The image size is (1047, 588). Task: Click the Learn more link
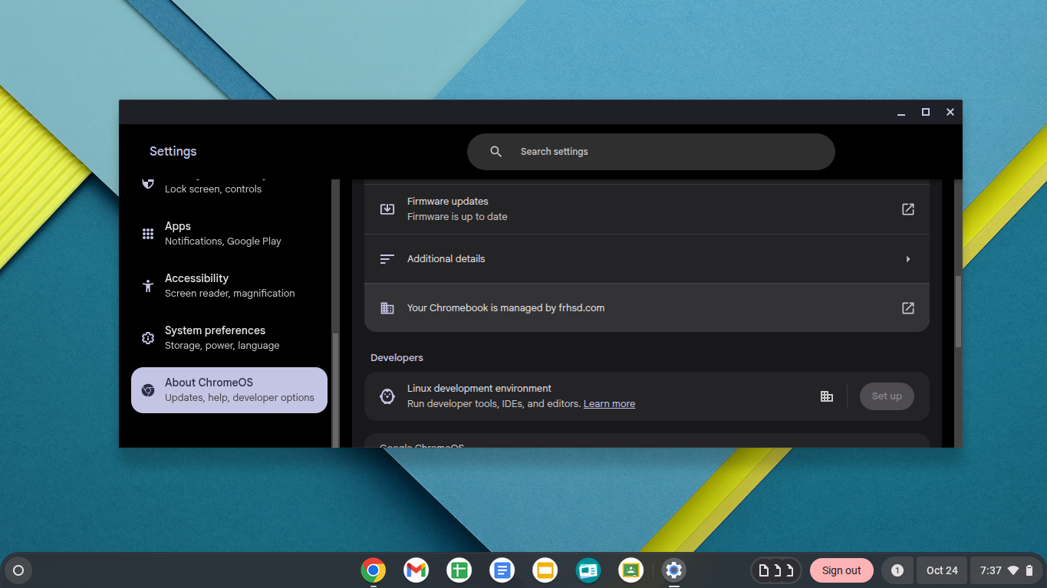click(x=609, y=404)
